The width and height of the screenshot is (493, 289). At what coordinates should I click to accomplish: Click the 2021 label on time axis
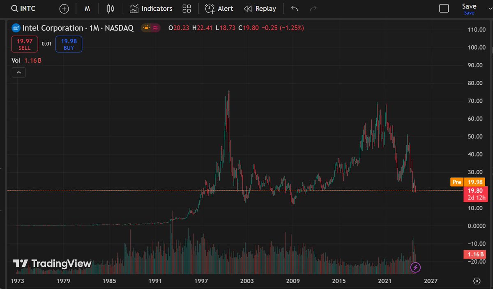(385, 281)
